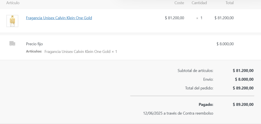Open the Fragancia Unisex Calvin Klein One Gold link

59,18
